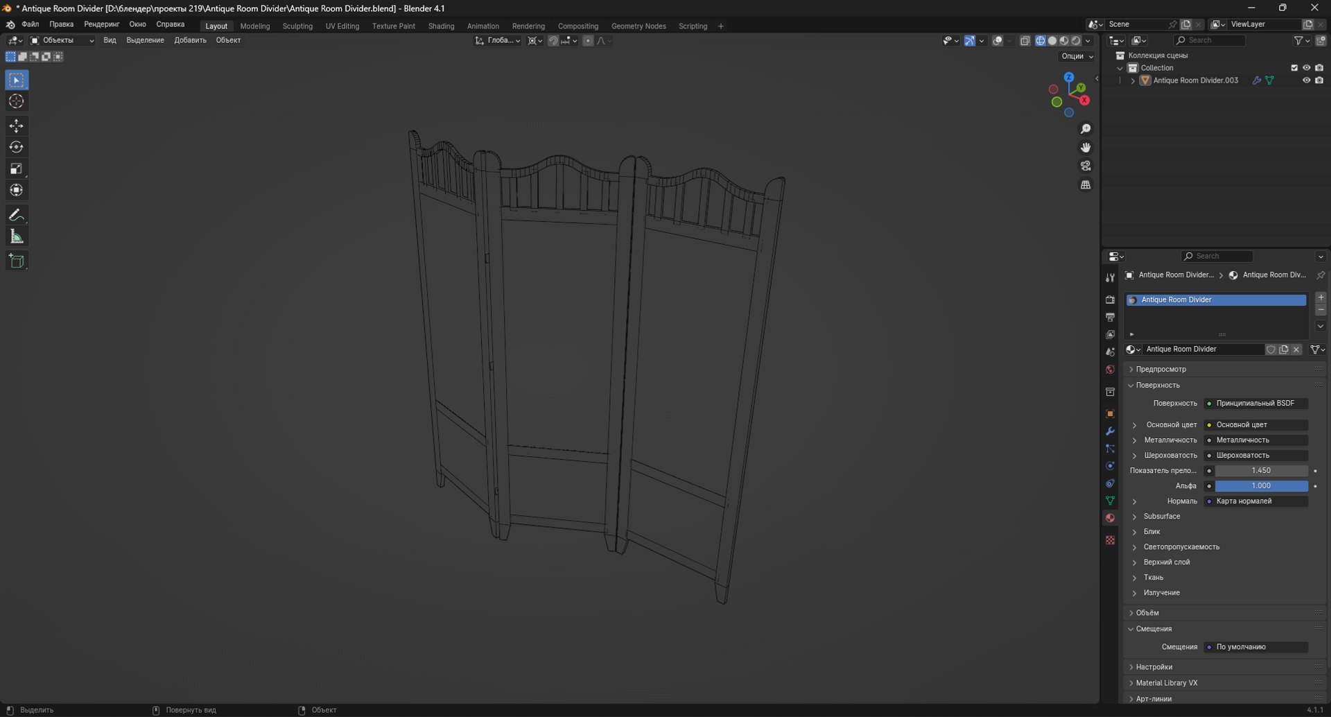This screenshot has width=1331, height=717.
Task: Select the Annotate tool
Action: (x=17, y=215)
